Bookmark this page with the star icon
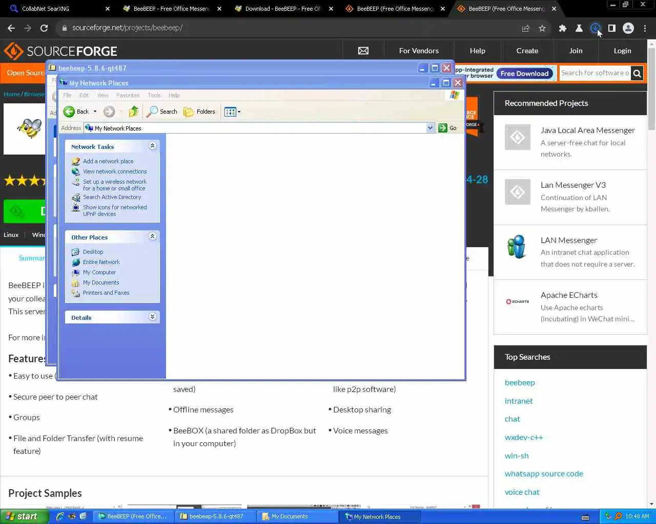Viewport: 656px width, 524px height. coord(542,28)
